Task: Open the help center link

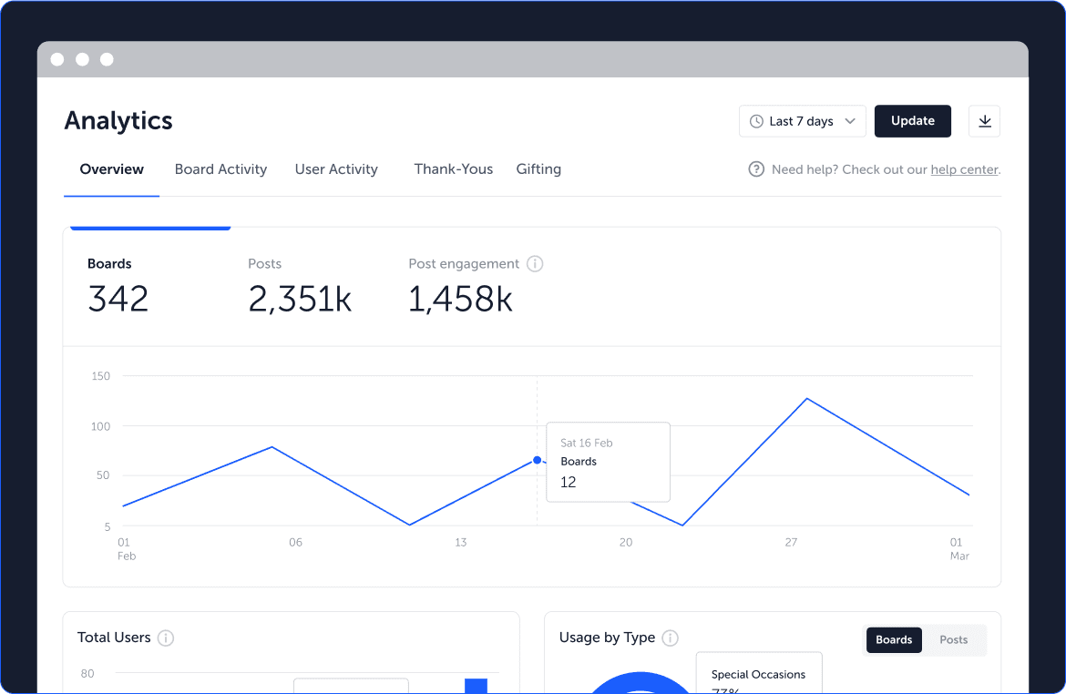Action: click(x=964, y=170)
